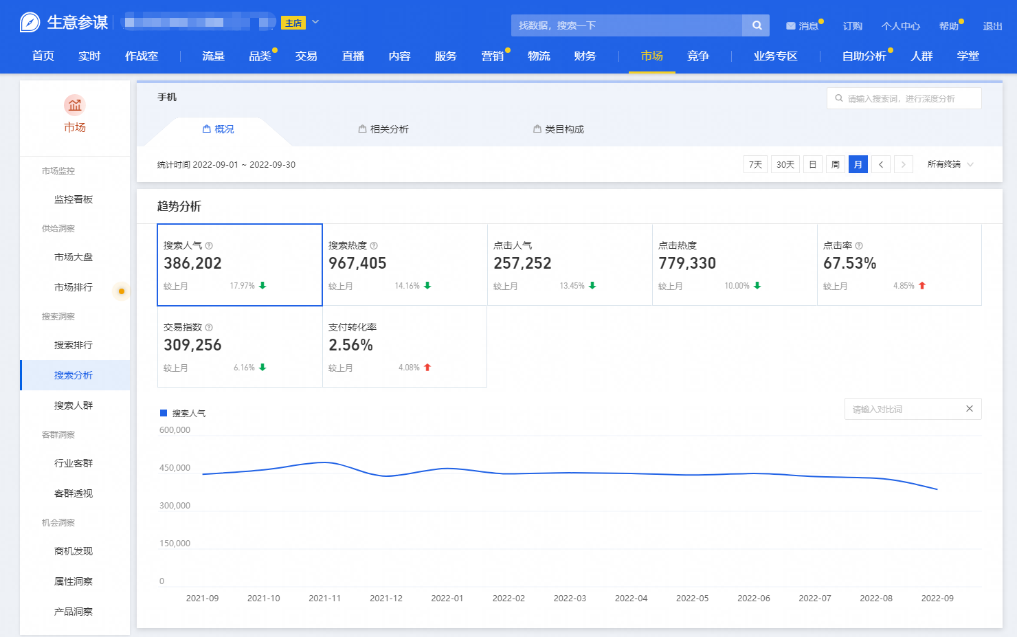Open 商机发现 in sidebar
This screenshot has height=637, width=1017.
pos(74,551)
